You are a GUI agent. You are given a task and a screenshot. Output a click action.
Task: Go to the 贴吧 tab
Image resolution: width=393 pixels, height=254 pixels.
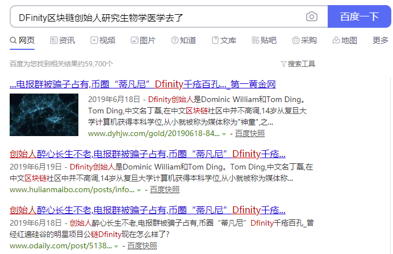coord(264,40)
